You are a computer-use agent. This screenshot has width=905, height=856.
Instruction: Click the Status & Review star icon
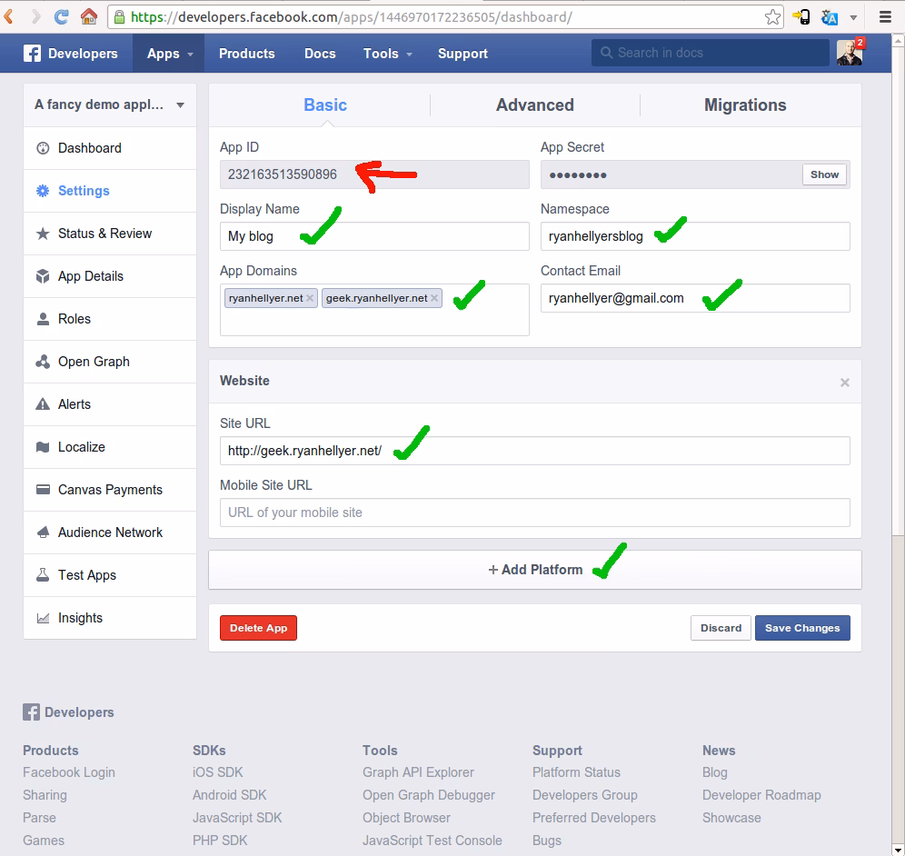[x=43, y=234]
